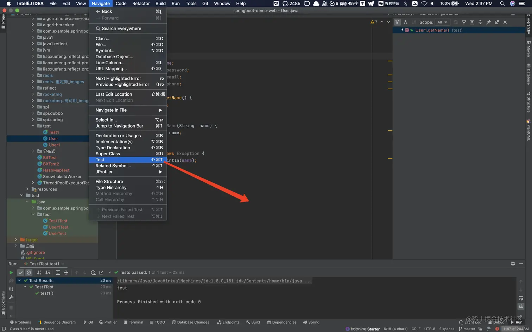Viewport: 532px width, 332px height.
Task: Close the Hierarchy panel tab
Action: [x=505, y=22]
